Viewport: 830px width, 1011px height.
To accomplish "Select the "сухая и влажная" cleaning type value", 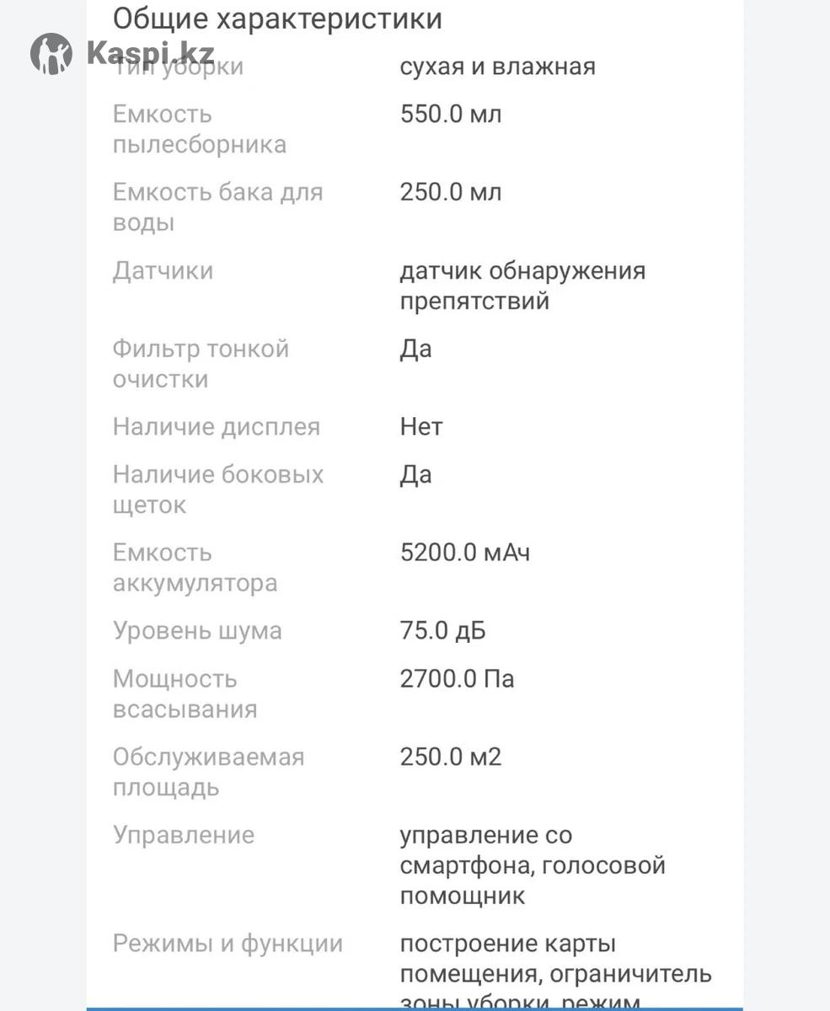I will click(x=497, y=67).
